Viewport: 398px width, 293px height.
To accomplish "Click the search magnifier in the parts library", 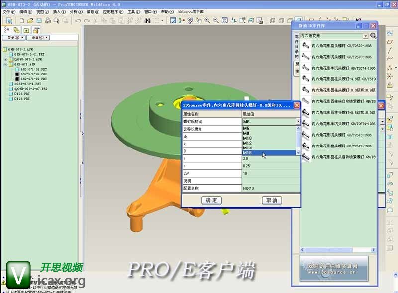I will point(373,36).
